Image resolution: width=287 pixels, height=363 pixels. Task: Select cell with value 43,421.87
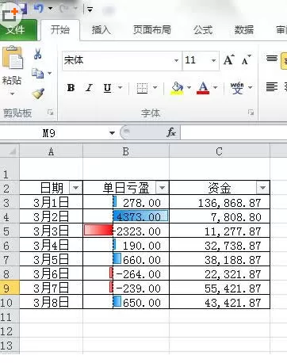[x=220, y=302]
